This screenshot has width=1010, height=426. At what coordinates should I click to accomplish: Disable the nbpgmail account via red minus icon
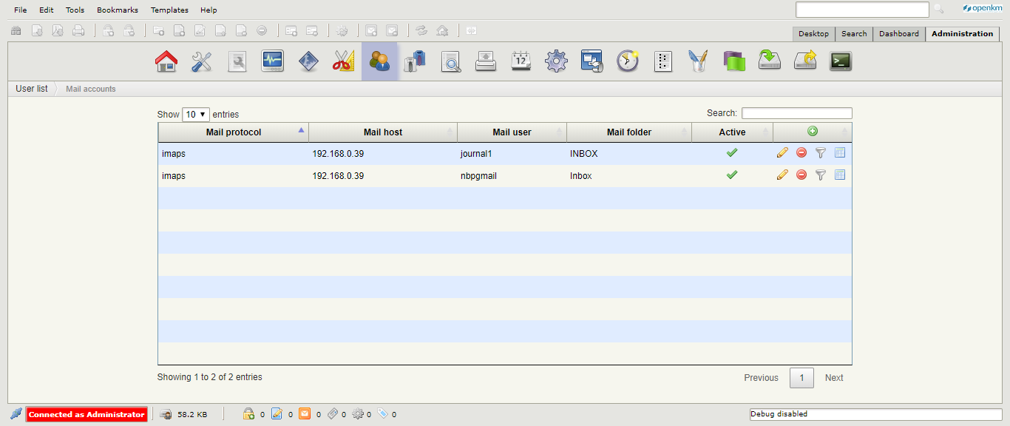coord(801,175)
